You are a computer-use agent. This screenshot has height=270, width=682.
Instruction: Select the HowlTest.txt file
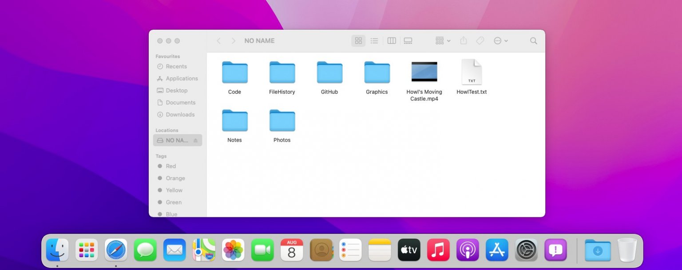[472, 72]
